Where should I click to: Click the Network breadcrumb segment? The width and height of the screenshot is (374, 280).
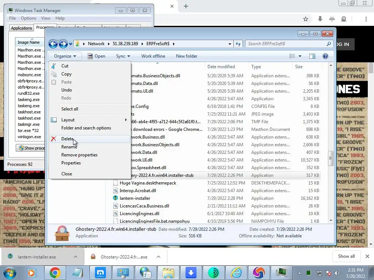[x=96, y=44]
